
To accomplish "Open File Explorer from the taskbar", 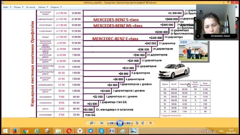I will pyautogui.click(x=58, y=131).
